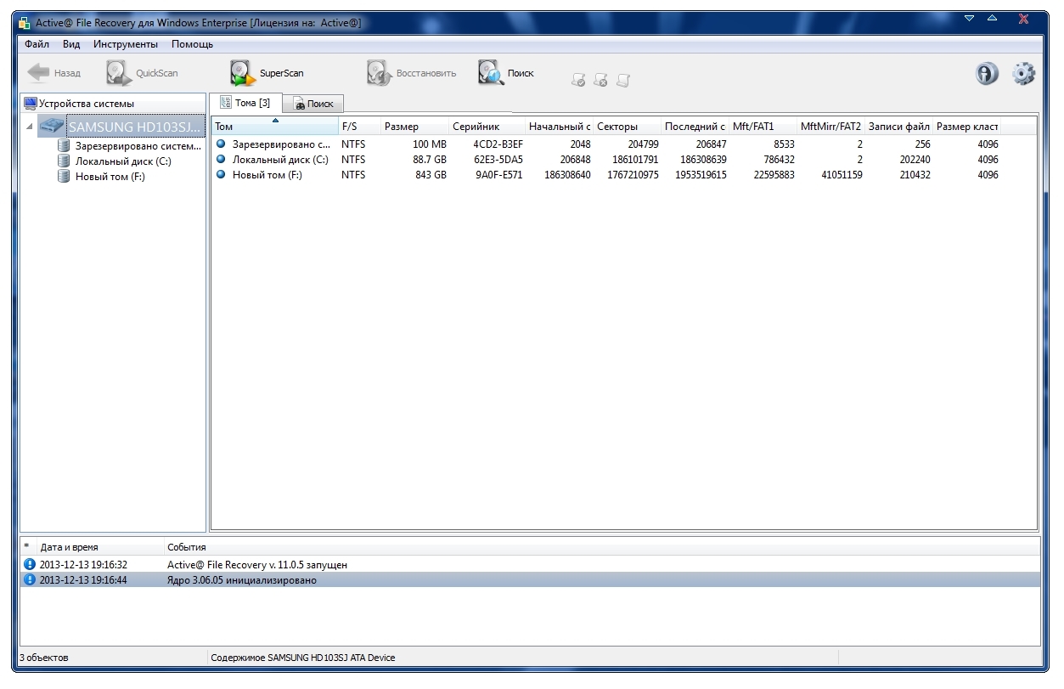Image resolution: width=1064 pixels, height=689 pixels.
Task: Click the Назад back arrow
Action: [39, 73]
